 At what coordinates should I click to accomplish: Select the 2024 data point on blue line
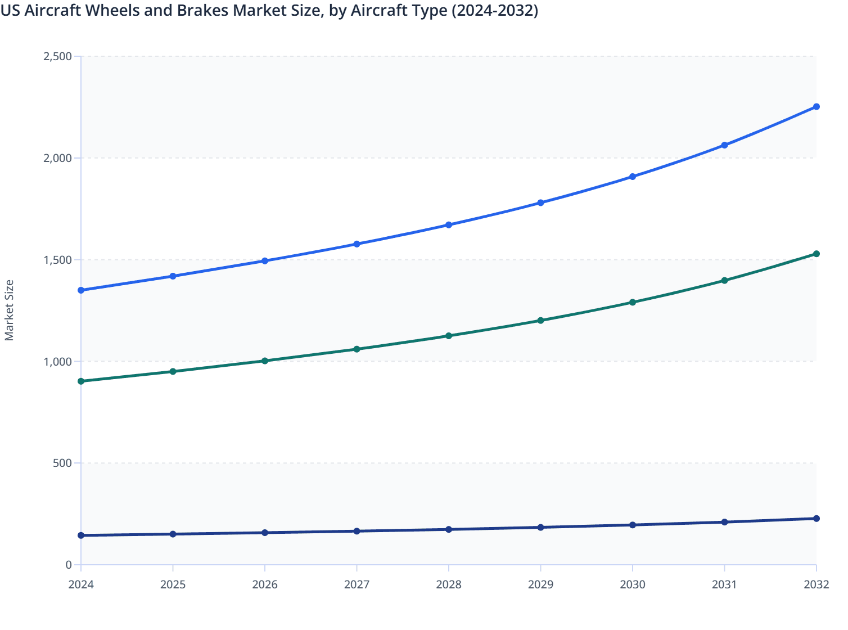[81, 290]
